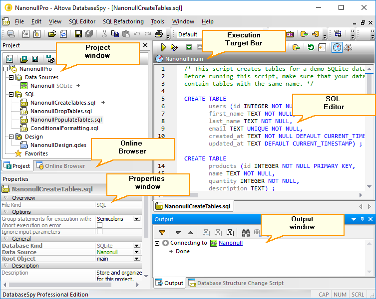The width and height of the screenshot is (376, 299).
Task: Toggle Abort execution on error checkbox
Action: click(99, 225)
